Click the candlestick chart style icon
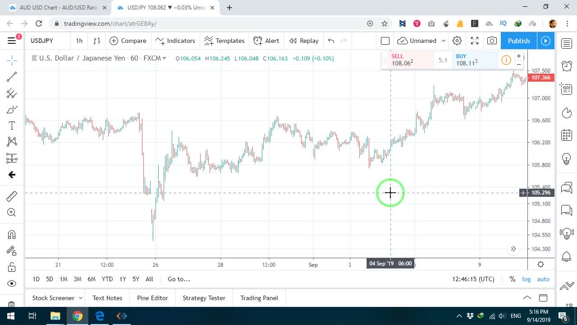 [x=97, y=41]
